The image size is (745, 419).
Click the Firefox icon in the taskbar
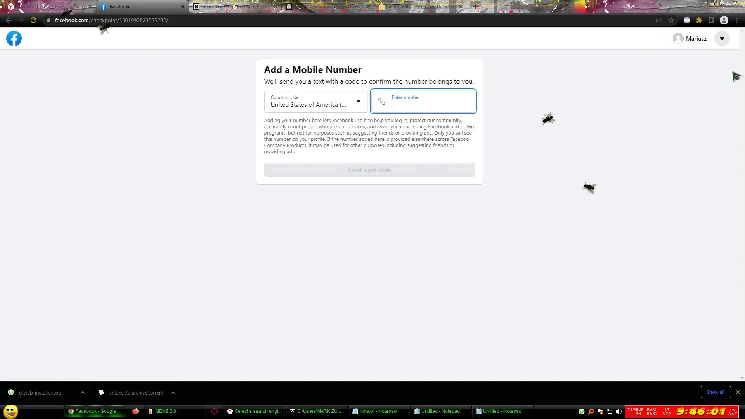tap(135, 411)
